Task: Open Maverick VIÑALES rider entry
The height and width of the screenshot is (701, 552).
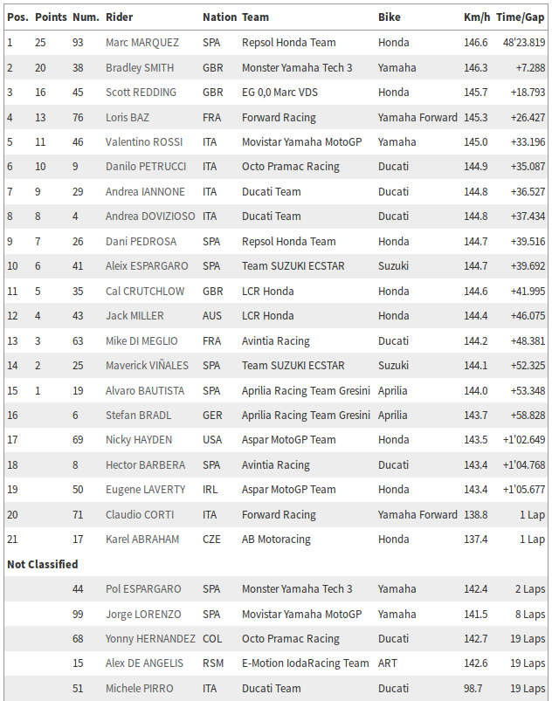Action: 147,365
